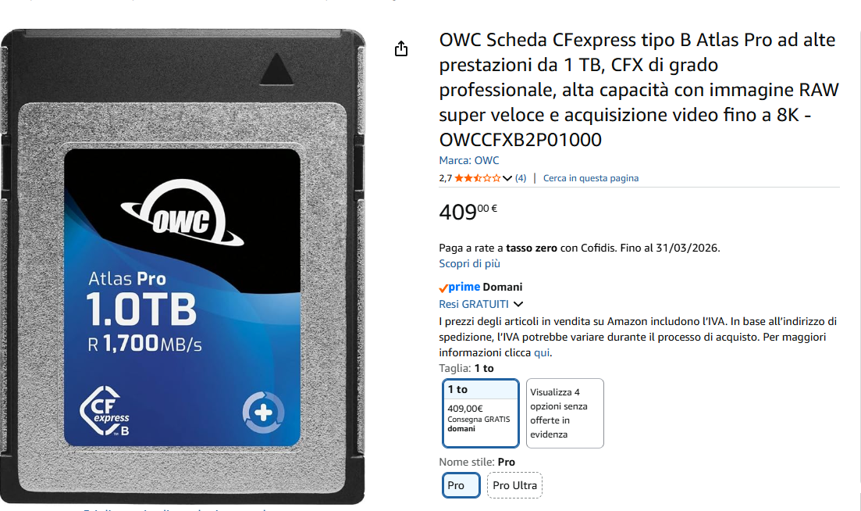Click the OWC logo on card image
861x511 pixels.
(x=183, y=213)
